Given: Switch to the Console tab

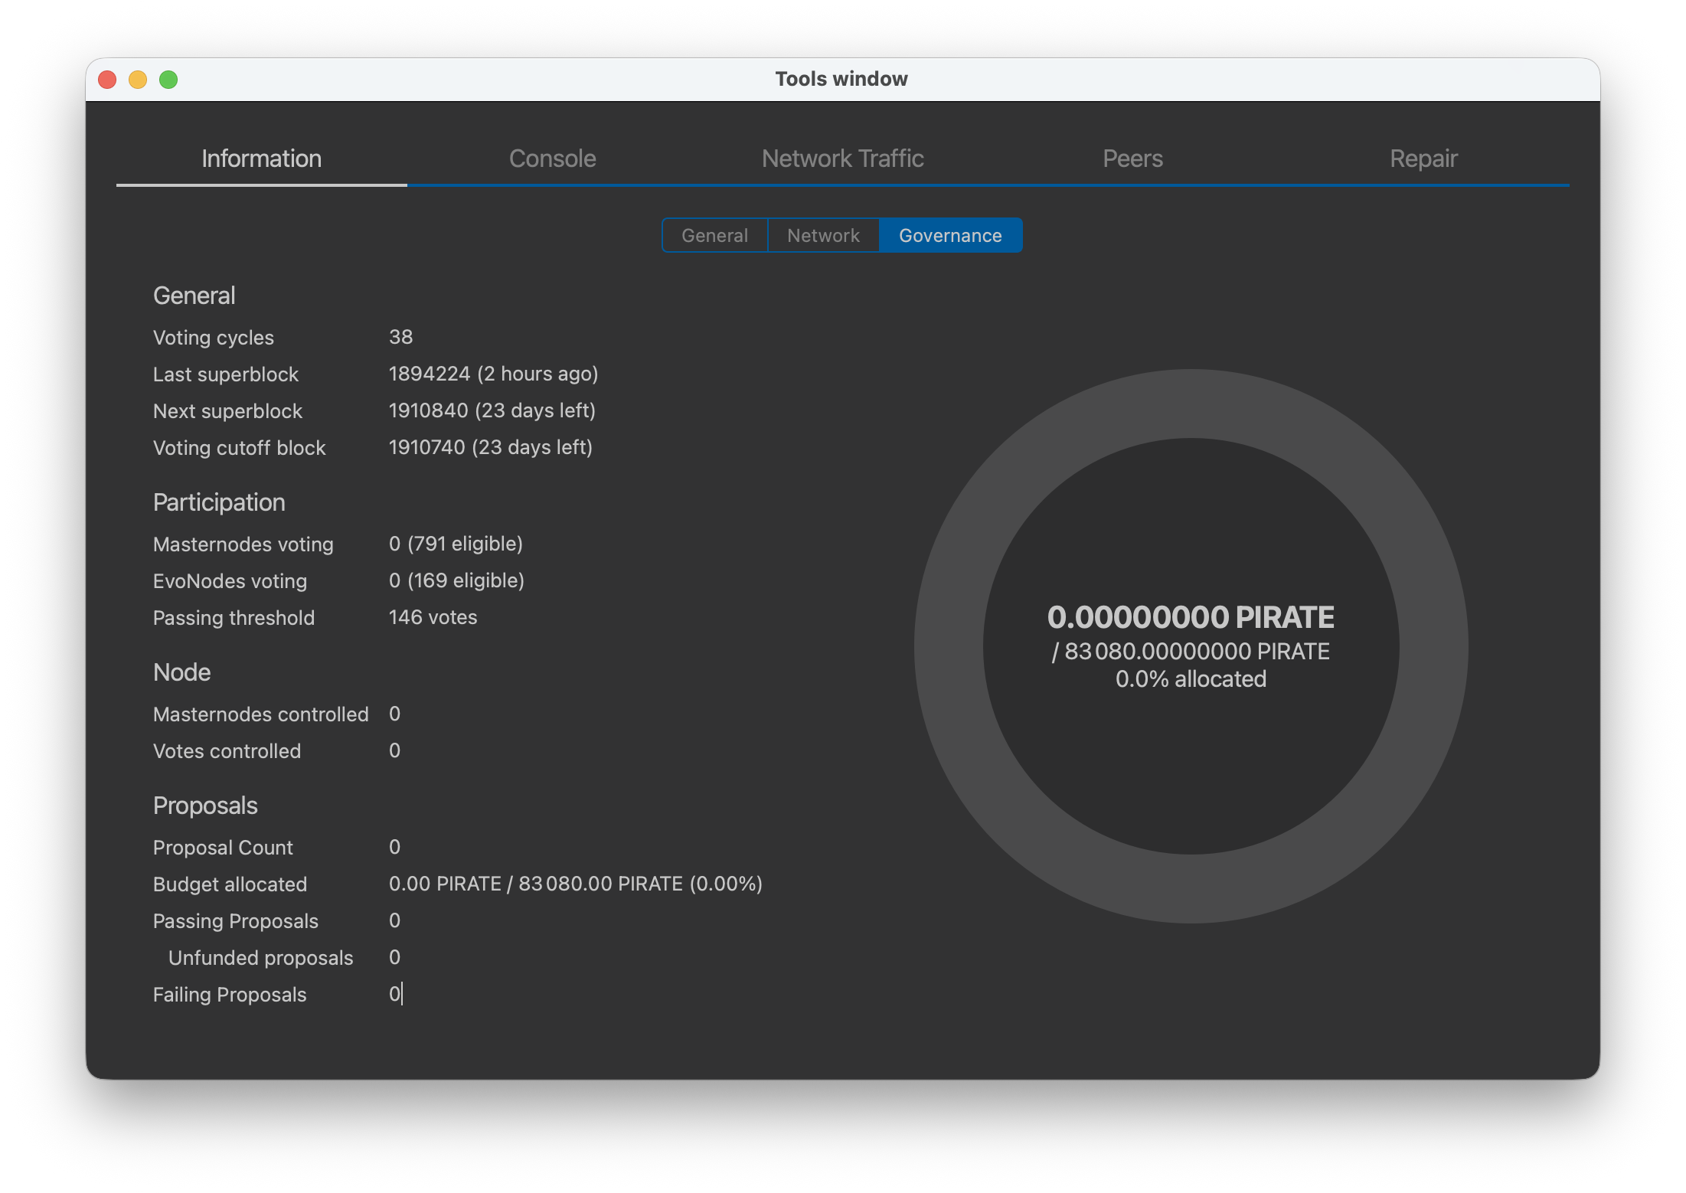Looking at the screenshot, I should click(552, 159).
